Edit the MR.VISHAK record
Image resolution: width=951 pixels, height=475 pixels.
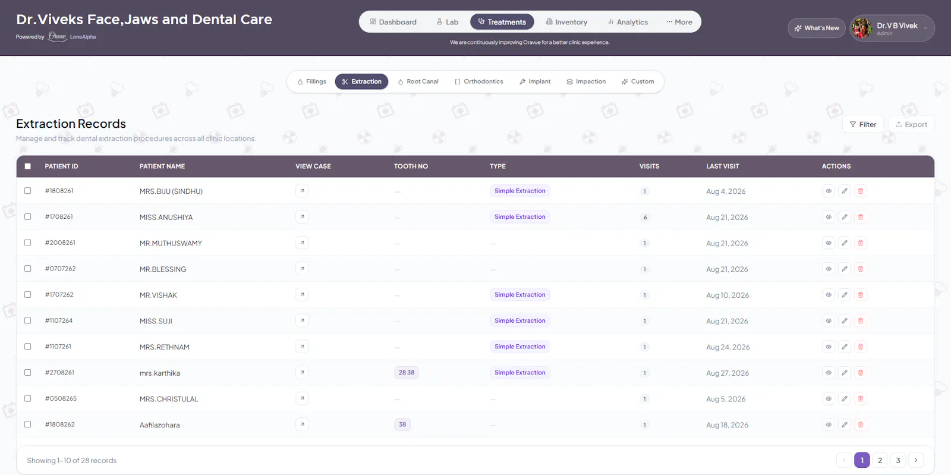click(x=845, y=295)
